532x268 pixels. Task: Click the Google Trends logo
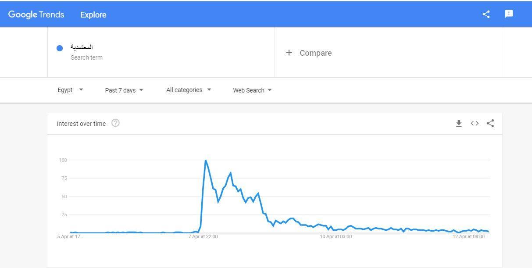pos(36,14)
